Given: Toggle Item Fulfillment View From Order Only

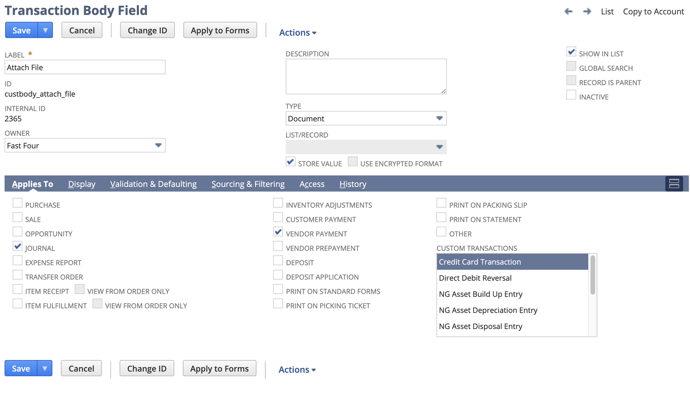Looking at the screenshot, I should pos(98,304).
